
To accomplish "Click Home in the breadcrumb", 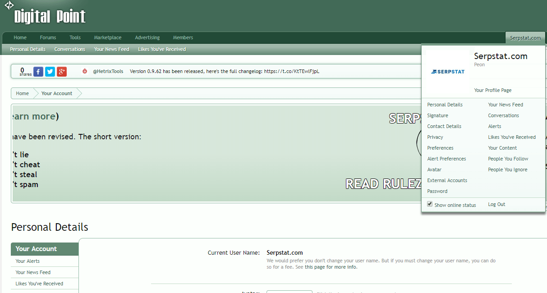I will click(x=22, y=93).
